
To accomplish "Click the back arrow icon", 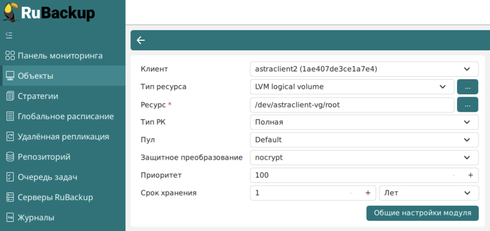I will point(141,40).
